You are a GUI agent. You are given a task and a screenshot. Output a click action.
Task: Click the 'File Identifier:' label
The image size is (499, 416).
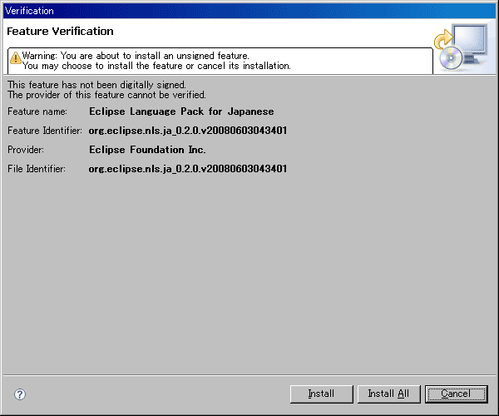pos(37,169)
